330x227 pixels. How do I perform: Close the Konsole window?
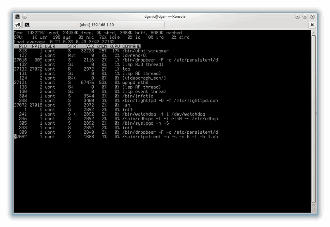312,17
